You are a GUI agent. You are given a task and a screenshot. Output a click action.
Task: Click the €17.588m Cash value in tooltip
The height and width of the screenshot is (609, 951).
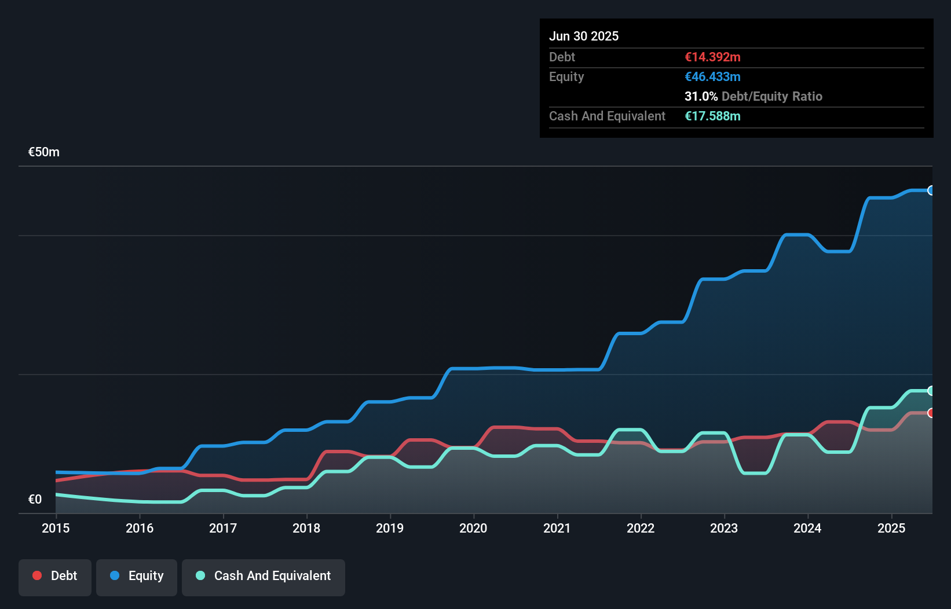(712, 116)
